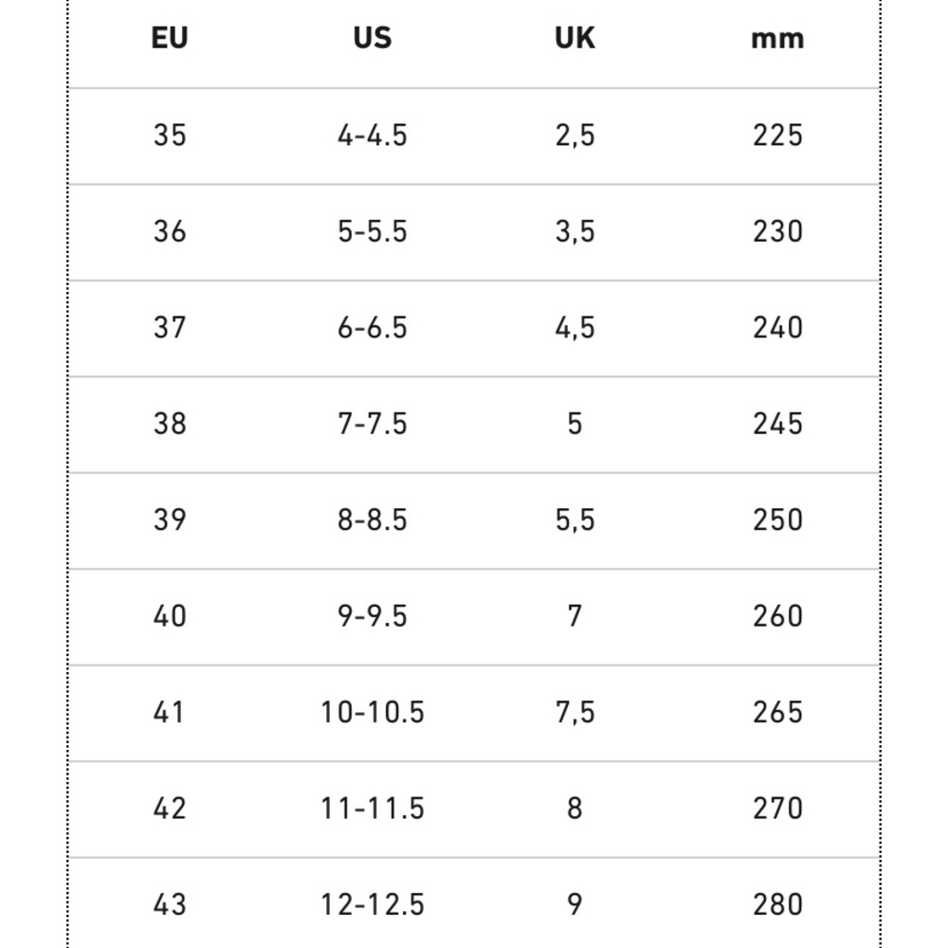This screenshot has width=948, height=948.
Task: Select EU size 35 cell
Action: [x=170, y=135]
